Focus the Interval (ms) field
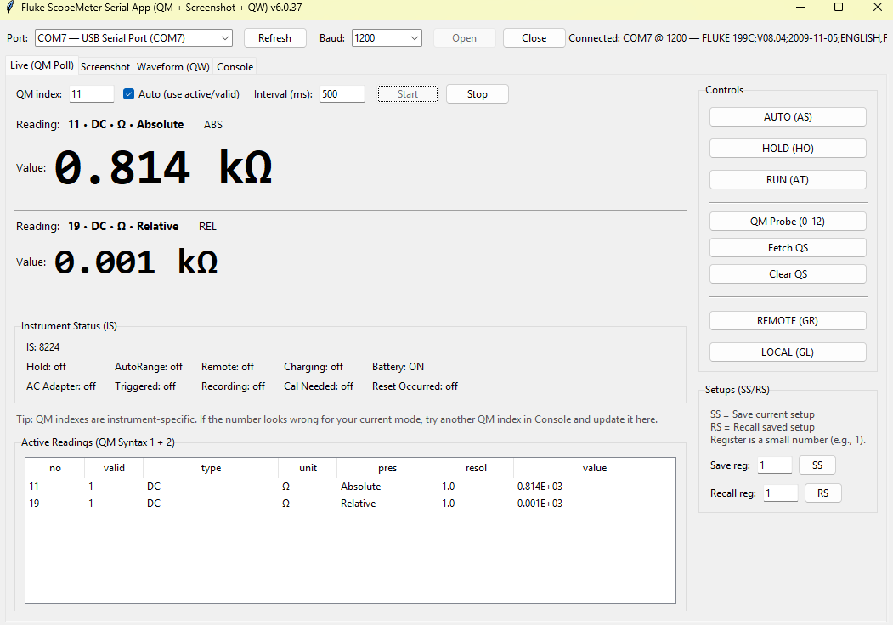The width and height of the screenshot is (893, 625). tap(342, 94)
